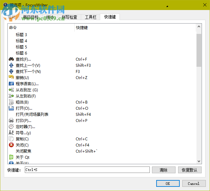210x191 pixels.
Task: Open the 工具栏 tab
Action: (91, 17)
